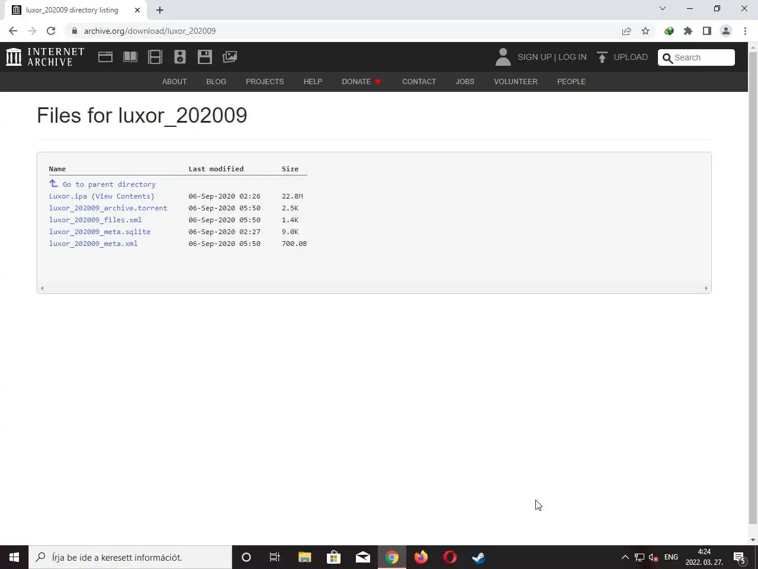The image size is (758, 569).
Task: Open a new browser tab
Action: (160, 10)
